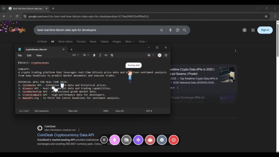Open Notepad settings gear

click(x=166, y=55)
